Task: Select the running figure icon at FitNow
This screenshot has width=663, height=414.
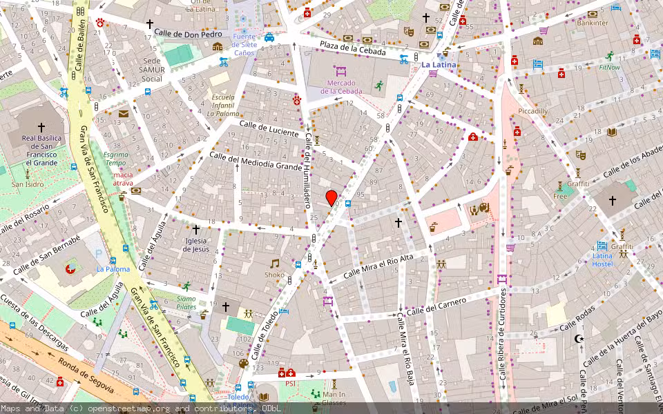Action: click(611, 55)
